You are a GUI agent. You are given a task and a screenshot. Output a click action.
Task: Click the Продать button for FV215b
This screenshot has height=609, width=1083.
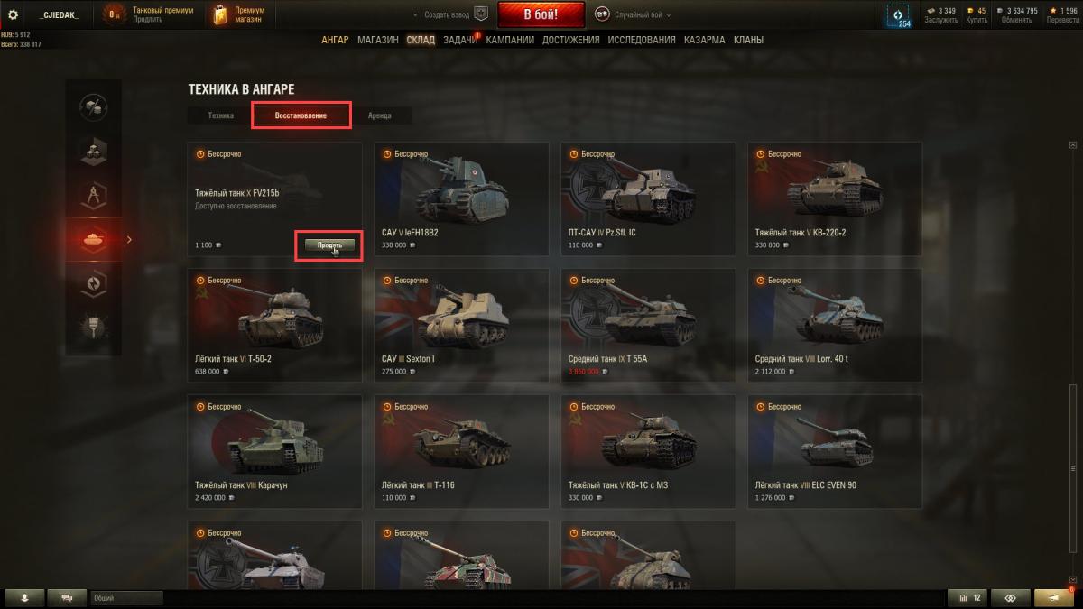pos(329,245)
